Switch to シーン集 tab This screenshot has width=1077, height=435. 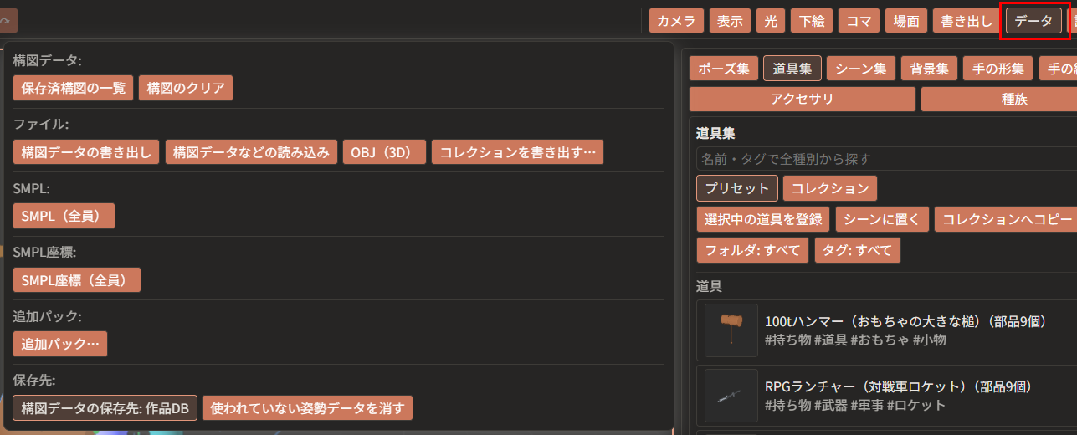coord(861,69)
